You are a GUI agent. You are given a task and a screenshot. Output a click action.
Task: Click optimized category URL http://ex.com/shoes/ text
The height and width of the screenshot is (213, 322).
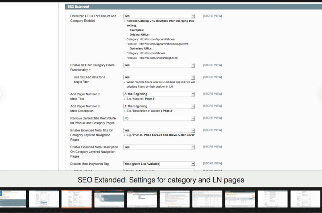152,53
